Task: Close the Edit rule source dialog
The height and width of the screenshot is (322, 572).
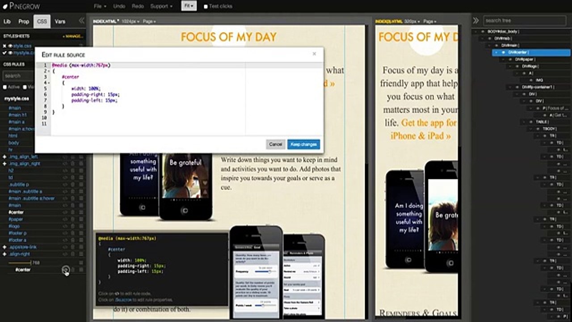Action: click(x=314, y=54)
